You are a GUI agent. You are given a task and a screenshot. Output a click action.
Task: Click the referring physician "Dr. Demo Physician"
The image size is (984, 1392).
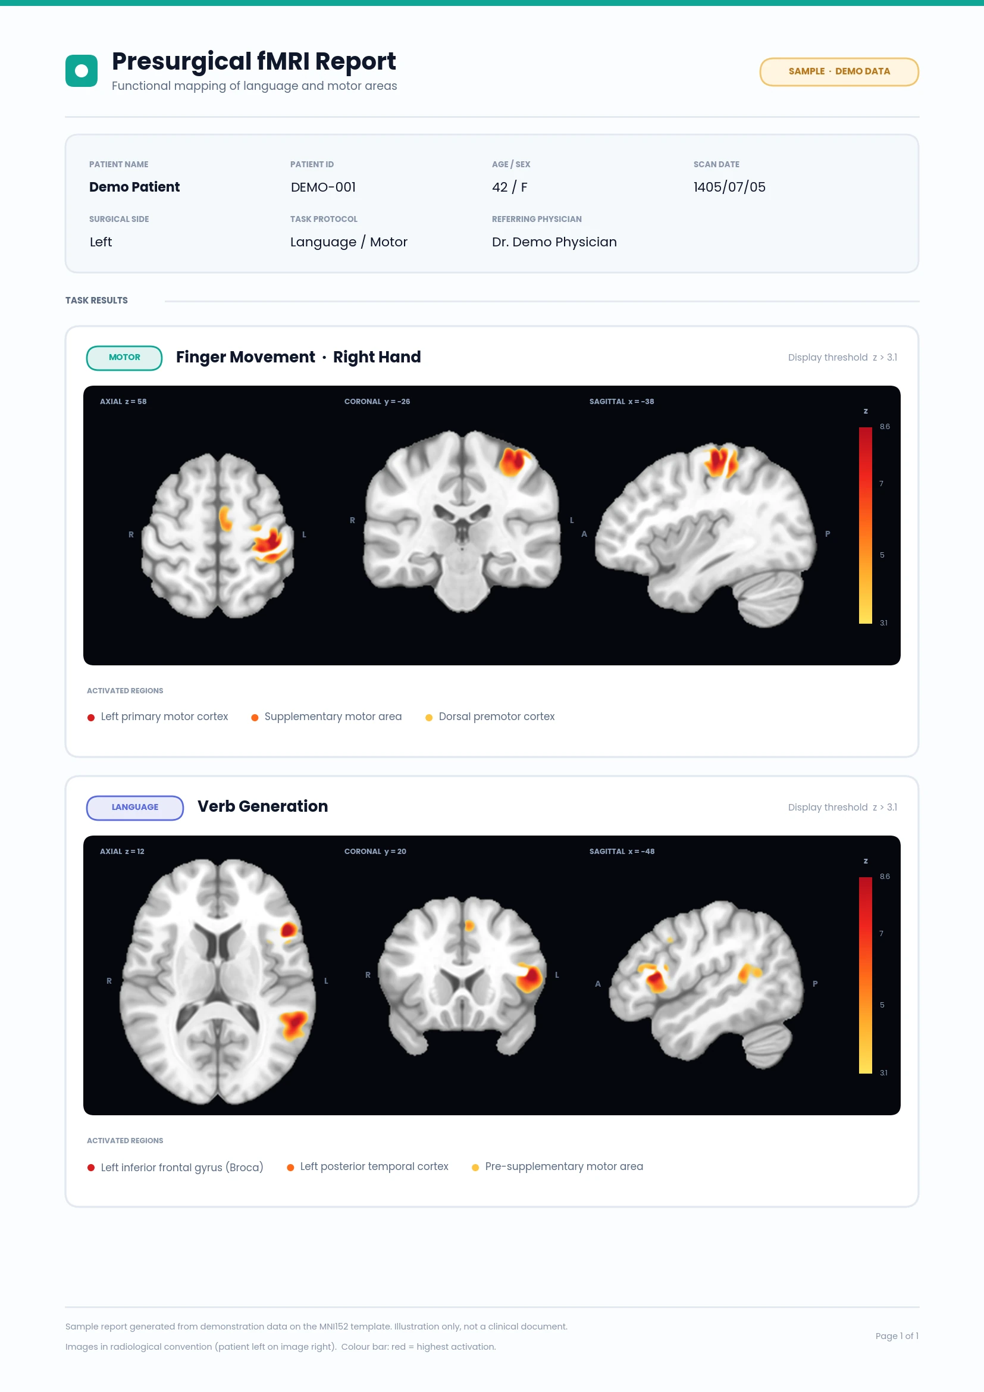coord(554,242)
